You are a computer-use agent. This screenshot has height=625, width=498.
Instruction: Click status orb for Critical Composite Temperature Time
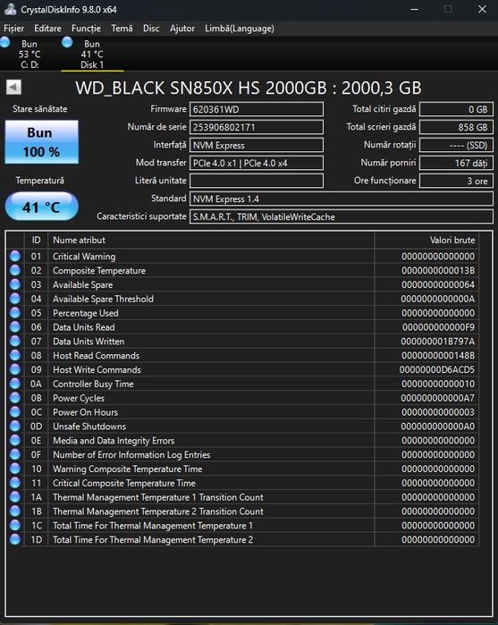(15, 483)
